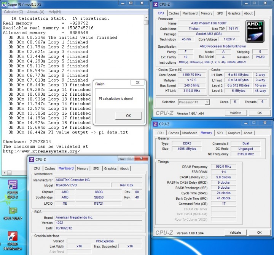
Task: Click the Super PI window title icon
Action: point(4,4)
